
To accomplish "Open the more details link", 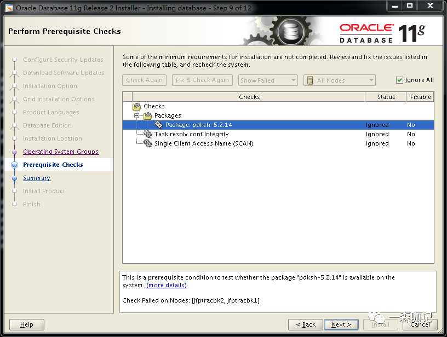I will [167, 285].
